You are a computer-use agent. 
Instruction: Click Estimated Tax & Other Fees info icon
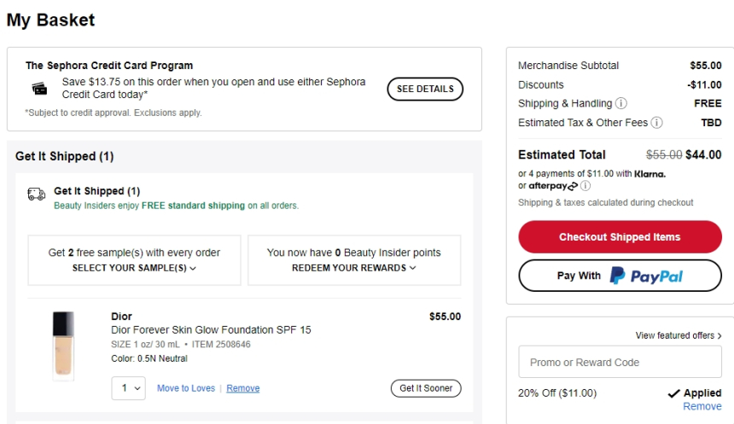[x=656, y=123]
